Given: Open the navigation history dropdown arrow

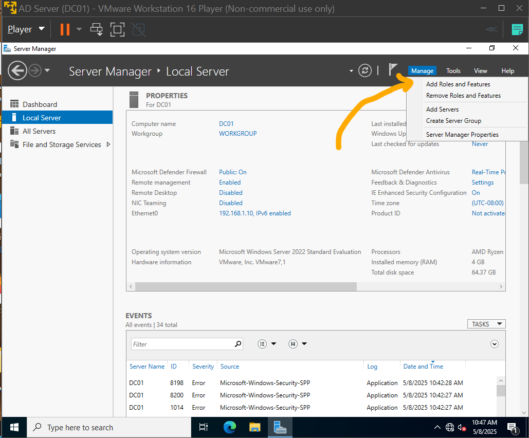Looking at the screenshot, I should 47,70.
